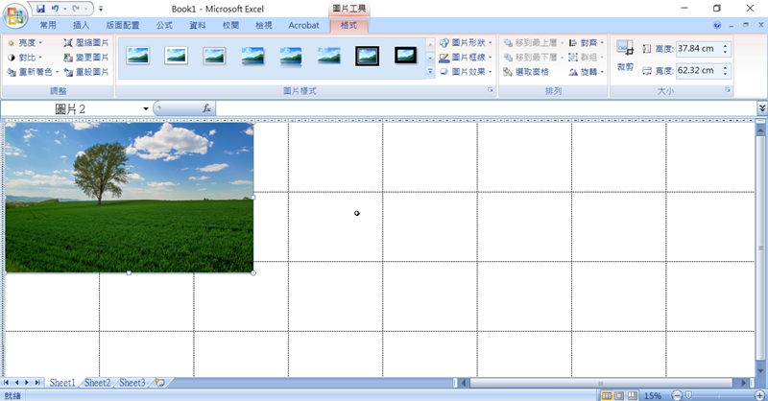Click 壓縮圖片 compress pictures
This screenshot has width=768, height=401.
click(x=86, y=43)
